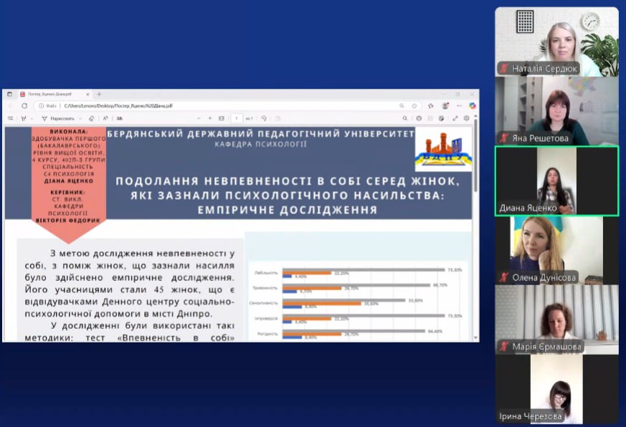
Task: Click the muted mic icon beside Наталія Сердюк
Action: (x=504, y=69)
